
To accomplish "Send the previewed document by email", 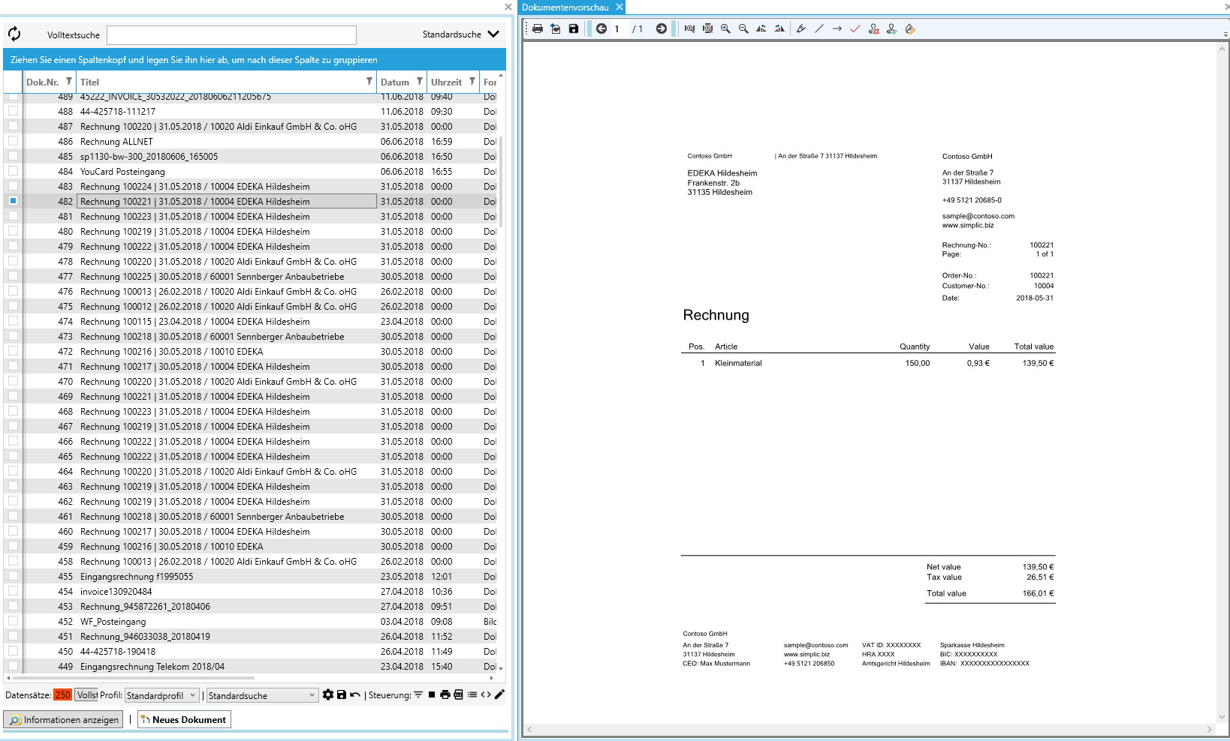I will click(x=556, y=28).
